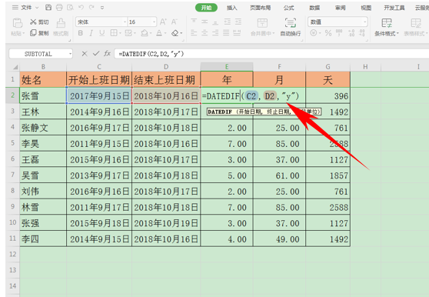
Task: Open the fill color picker
Action: click(x=145, y=33)
